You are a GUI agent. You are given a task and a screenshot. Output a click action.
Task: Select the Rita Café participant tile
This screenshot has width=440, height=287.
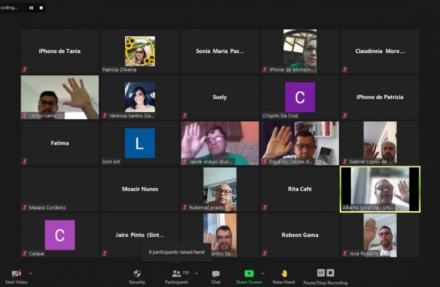(300, 189)
